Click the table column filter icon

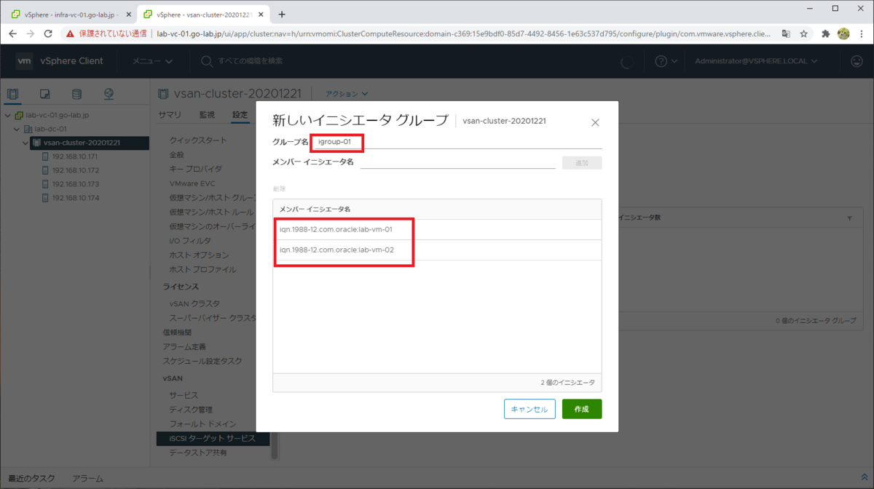(x=850, y=218)
